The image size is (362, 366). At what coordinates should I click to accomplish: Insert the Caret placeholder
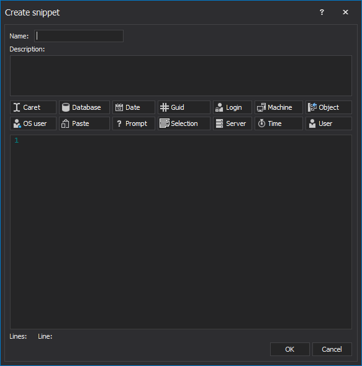coord(33,107)
